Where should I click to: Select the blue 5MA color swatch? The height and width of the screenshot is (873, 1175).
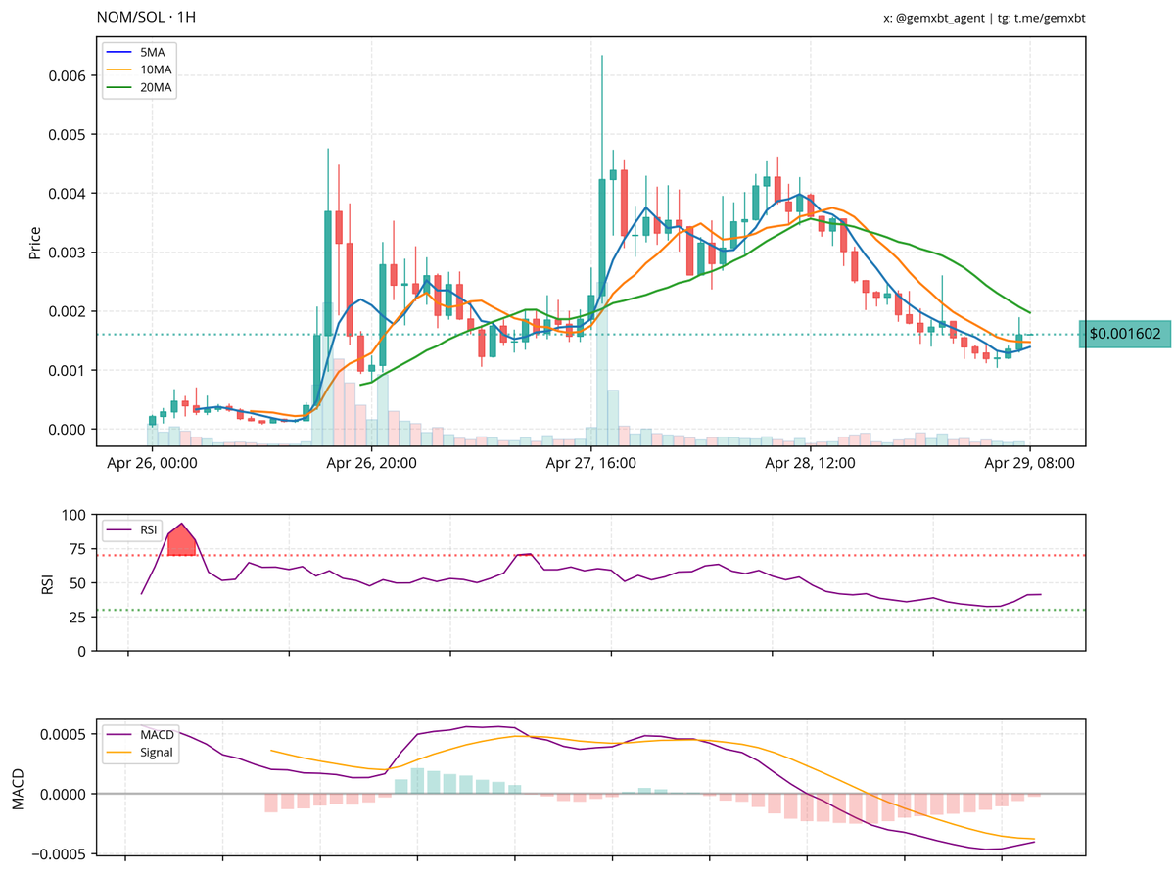pos(119,52)
